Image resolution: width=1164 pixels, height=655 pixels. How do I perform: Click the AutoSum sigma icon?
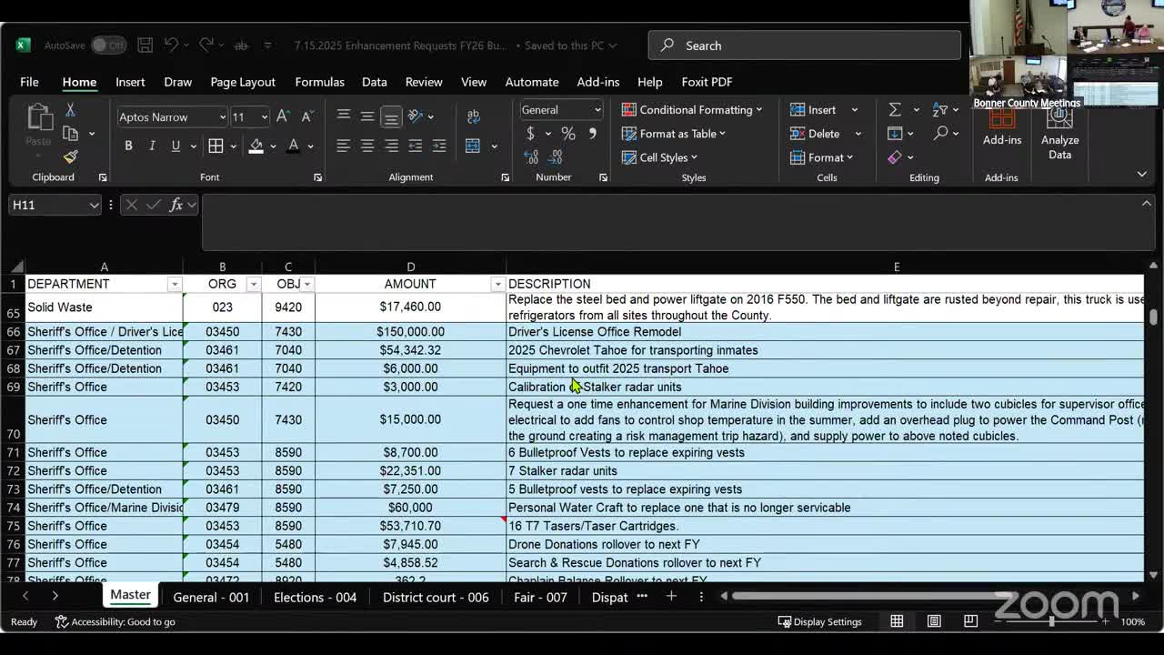pos(895,109)
